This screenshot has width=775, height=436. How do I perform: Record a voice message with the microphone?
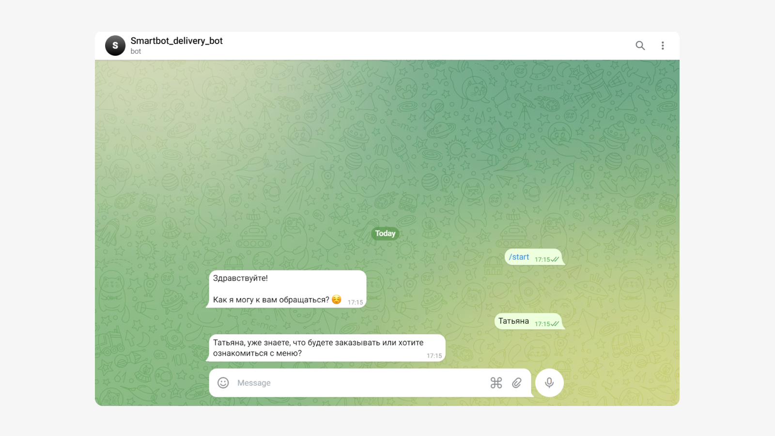[x=549, y=383]
